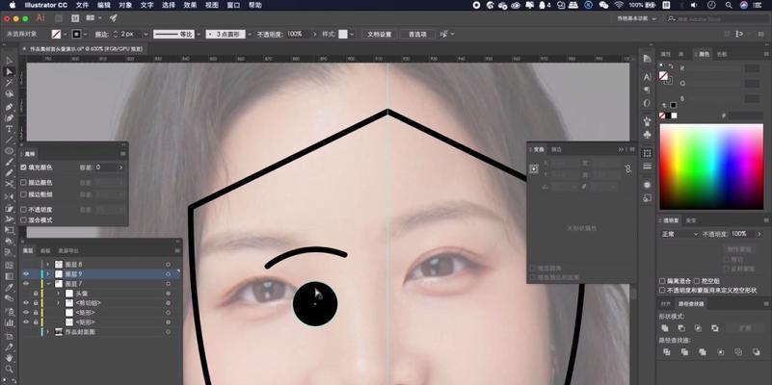Open the 编辑 menu
This screenshot has height=385, width=772.
pyautogui.click(x=103, y=5)
